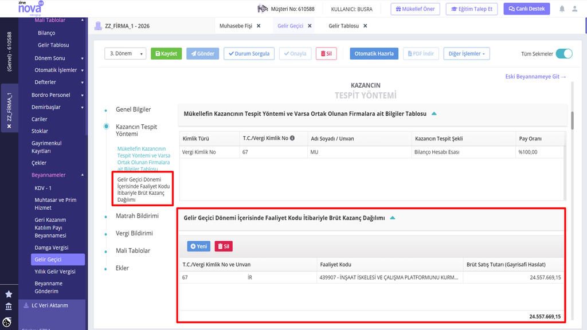
Task: Click the info icon beside T.C./Vergi Kimlik No
Action: [x=292, y=138]
